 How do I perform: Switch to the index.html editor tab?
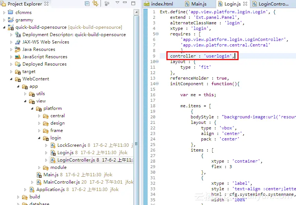[159, 4]
